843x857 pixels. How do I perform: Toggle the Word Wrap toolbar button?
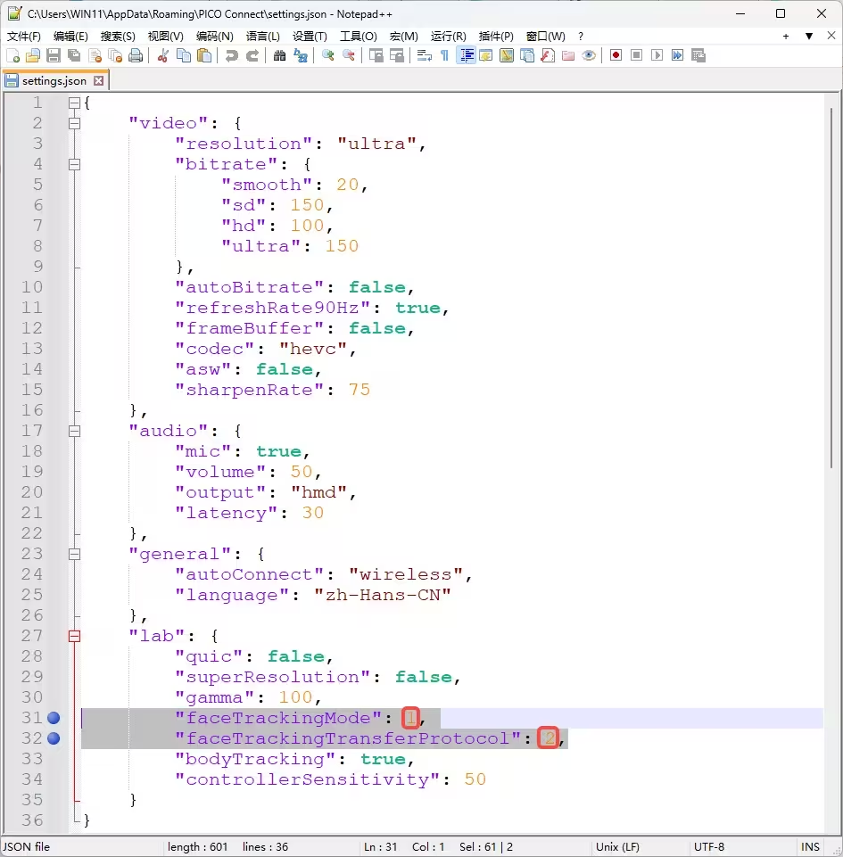(424, 55)
